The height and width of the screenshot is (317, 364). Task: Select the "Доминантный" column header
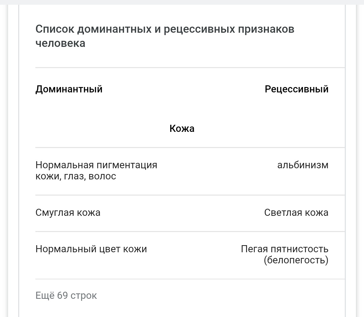click(x=69, y=89)
